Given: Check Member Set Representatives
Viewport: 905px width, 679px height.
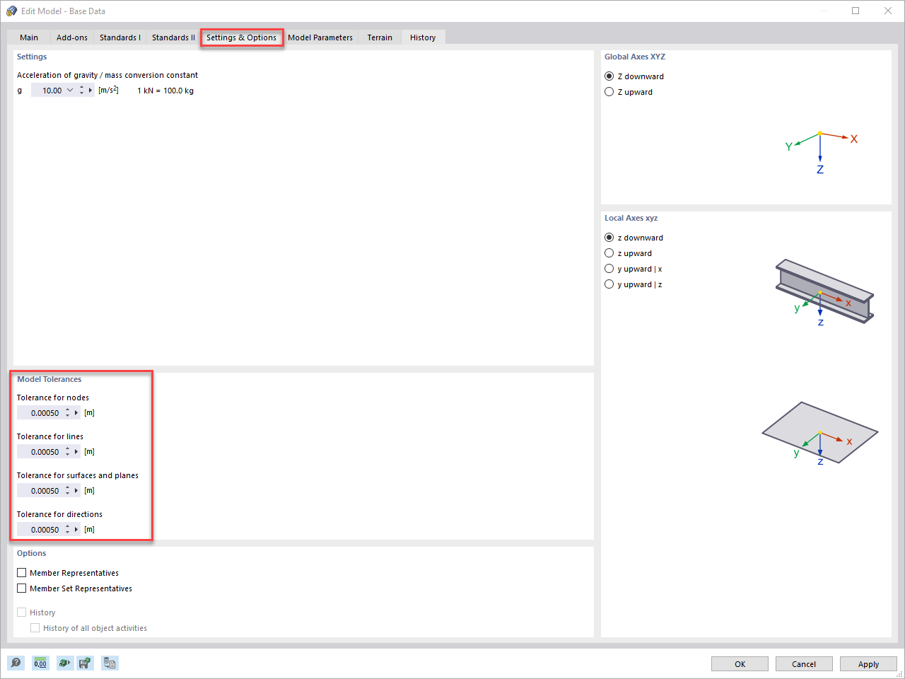Looking at the screenshot, I should pyautogui.click(x=21, y=588).
